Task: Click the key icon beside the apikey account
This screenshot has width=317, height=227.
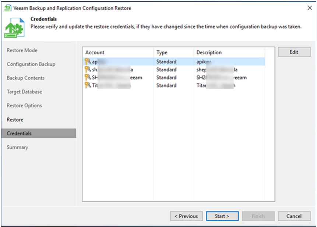Action: coord(88,61)
